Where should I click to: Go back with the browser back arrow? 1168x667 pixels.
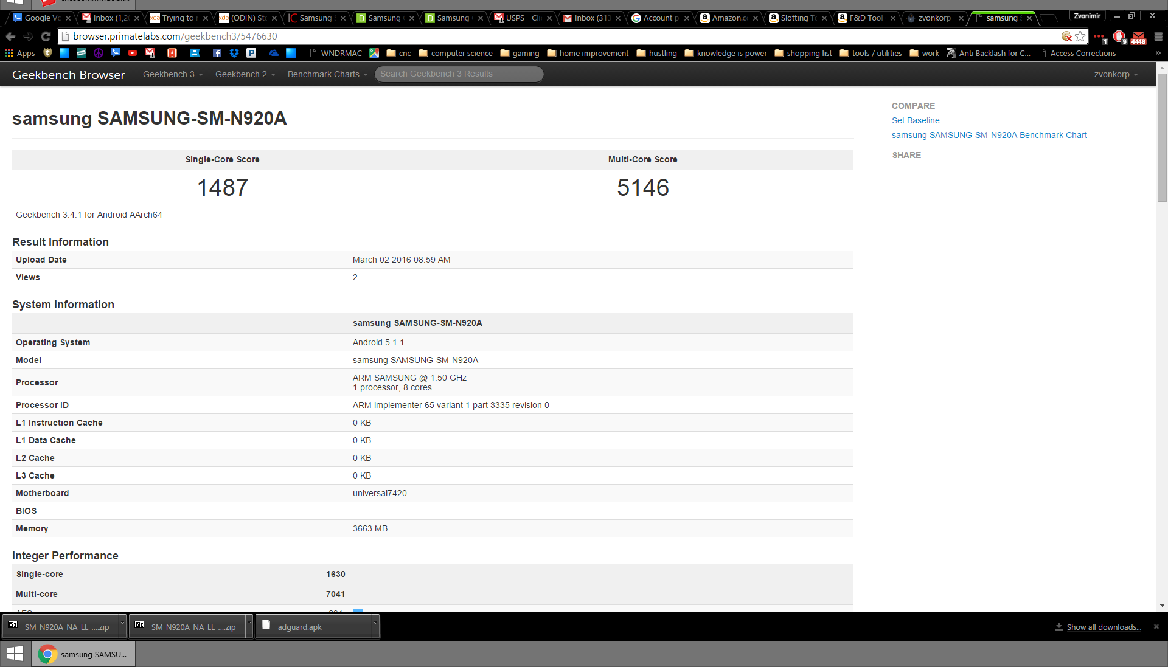(x=10, y=36)
